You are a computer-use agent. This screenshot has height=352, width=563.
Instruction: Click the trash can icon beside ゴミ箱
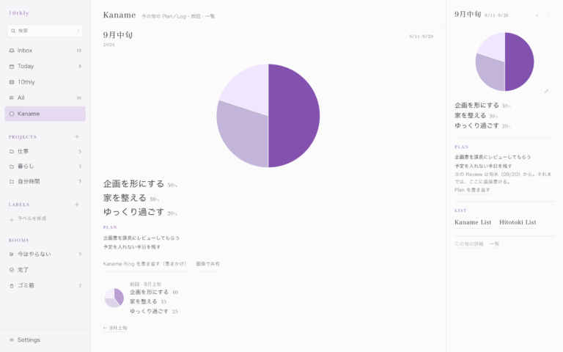tap(12, 286)
